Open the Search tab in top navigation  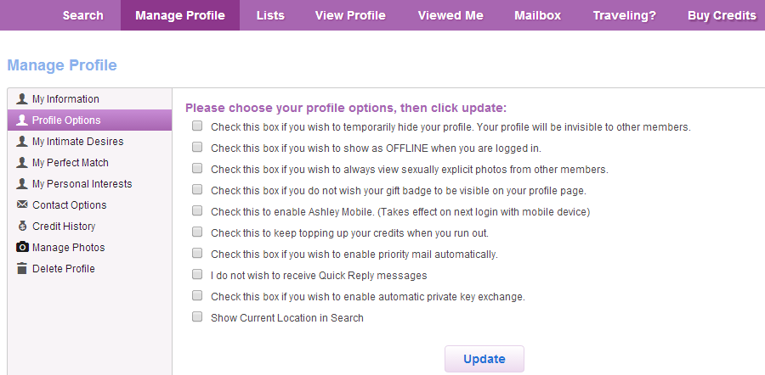pos(83,15)
